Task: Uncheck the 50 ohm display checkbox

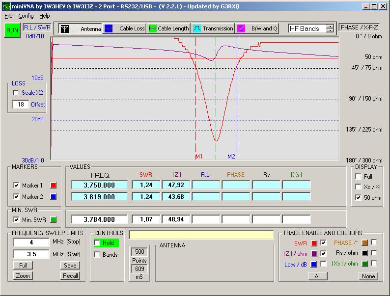Action: [x=358, y=197]
